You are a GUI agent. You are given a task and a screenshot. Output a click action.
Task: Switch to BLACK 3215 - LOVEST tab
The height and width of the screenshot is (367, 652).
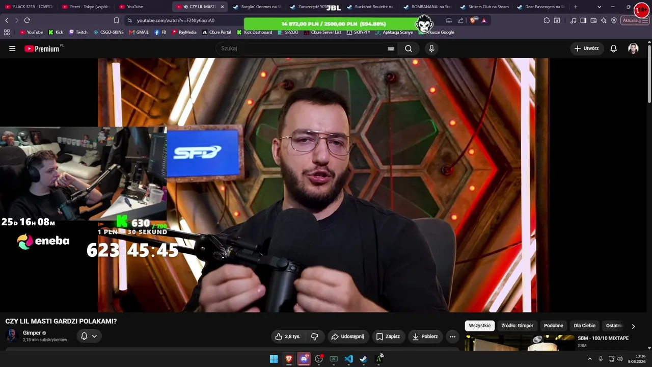pyautogui.click(x=29, y=7)
